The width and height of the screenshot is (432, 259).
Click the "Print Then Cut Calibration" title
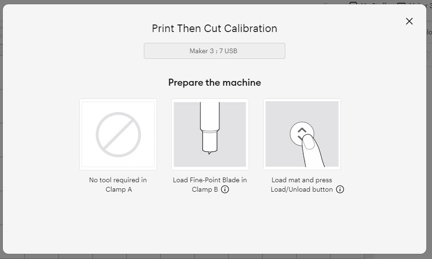point(214,28)
